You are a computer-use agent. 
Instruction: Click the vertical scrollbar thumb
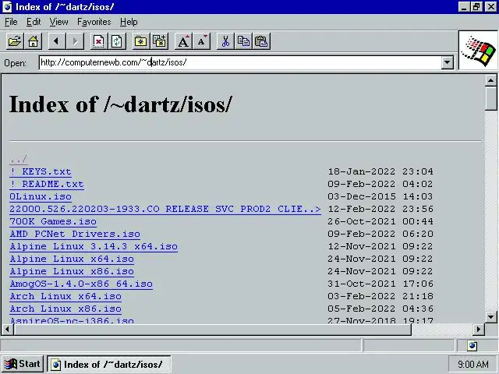tap(490, 98)
